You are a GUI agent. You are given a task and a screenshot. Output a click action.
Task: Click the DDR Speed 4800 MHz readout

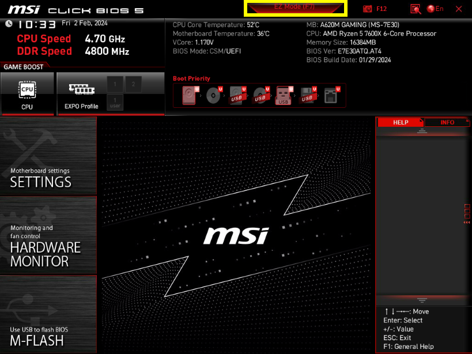tap(73, 51)
